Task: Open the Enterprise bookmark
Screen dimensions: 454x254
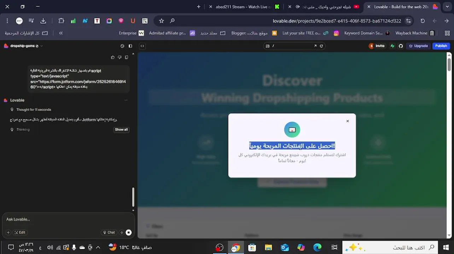Action: pyautogui.click(x=132, y=33)
